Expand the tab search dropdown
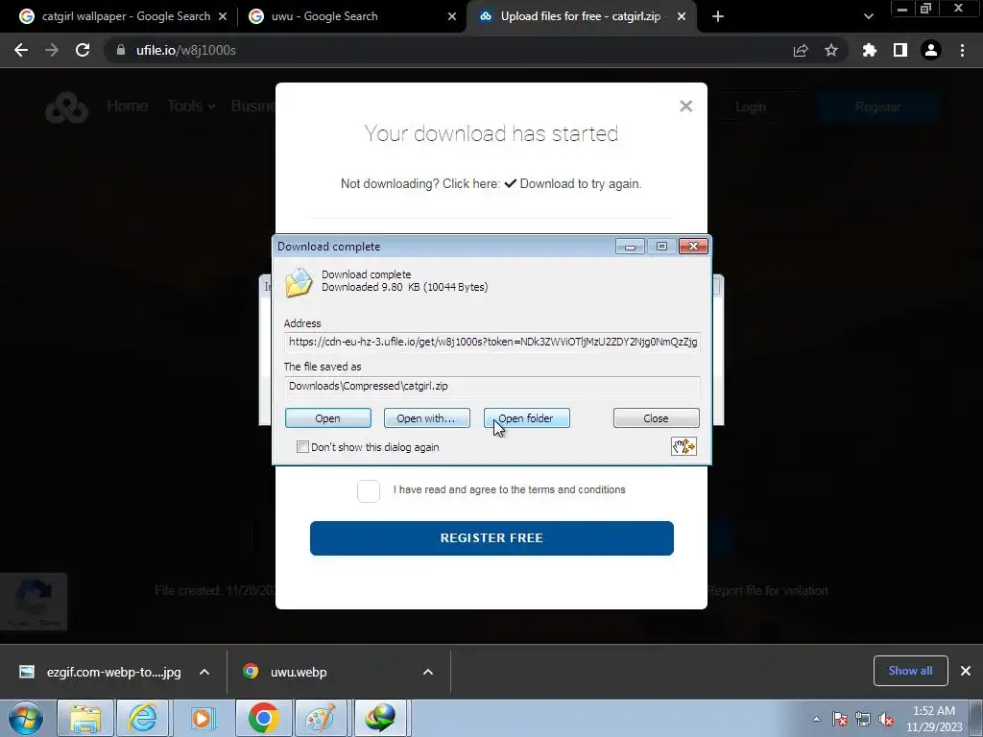983x737 pixels. pyautogui.click(x=868, y=16)
